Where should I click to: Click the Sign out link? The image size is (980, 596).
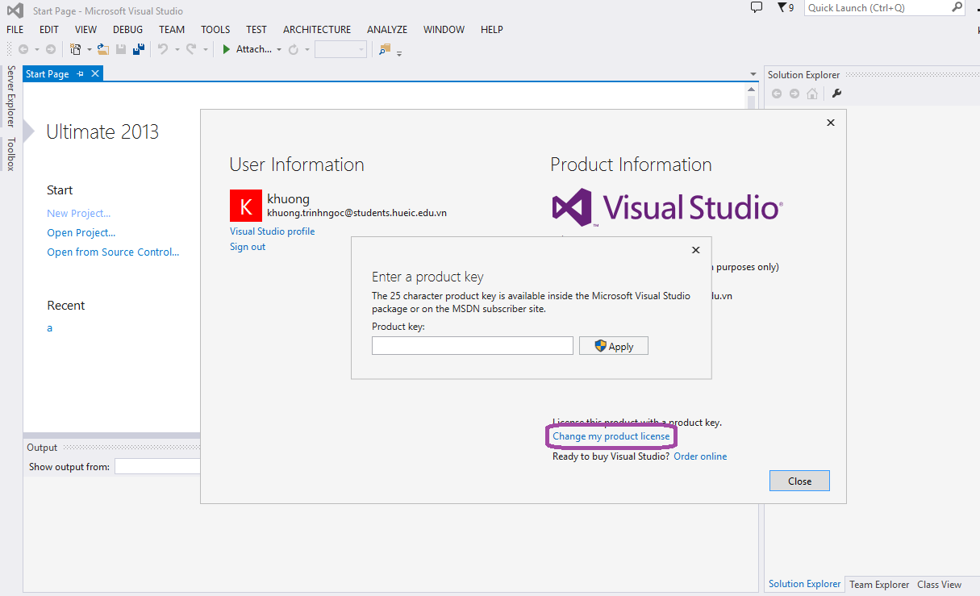tap(248, 247)
